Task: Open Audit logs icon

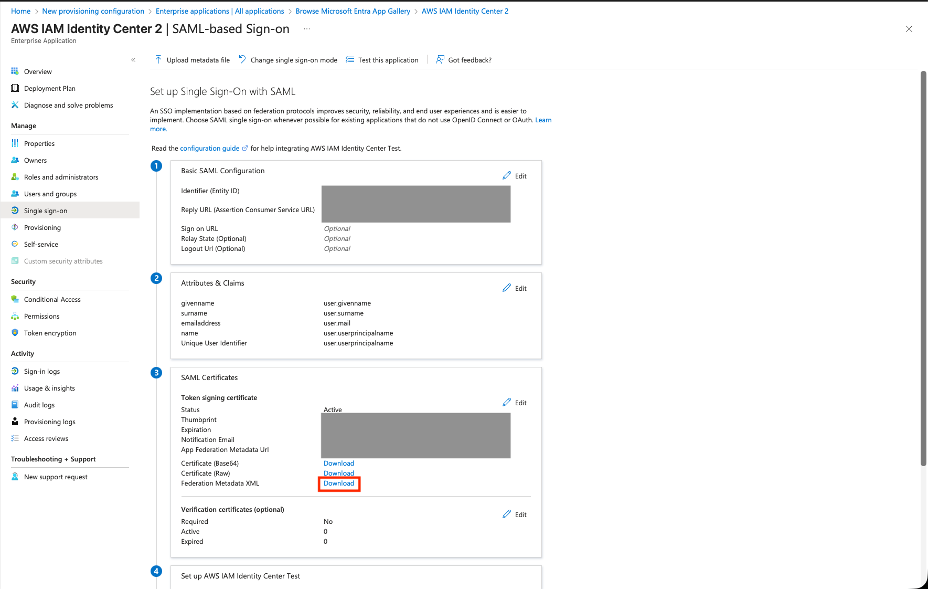Action: click(15, 405)
